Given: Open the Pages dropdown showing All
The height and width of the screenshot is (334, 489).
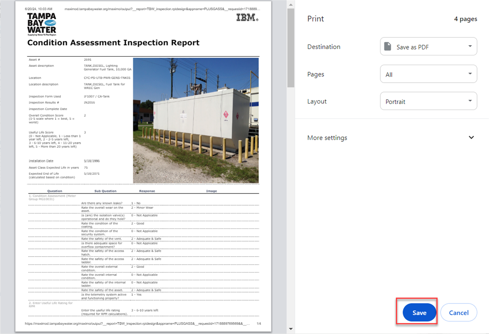Looking at the screenshot, I should click(x=428, y=74).
